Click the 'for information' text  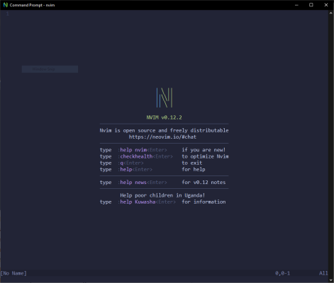click(x=204, y=202)
